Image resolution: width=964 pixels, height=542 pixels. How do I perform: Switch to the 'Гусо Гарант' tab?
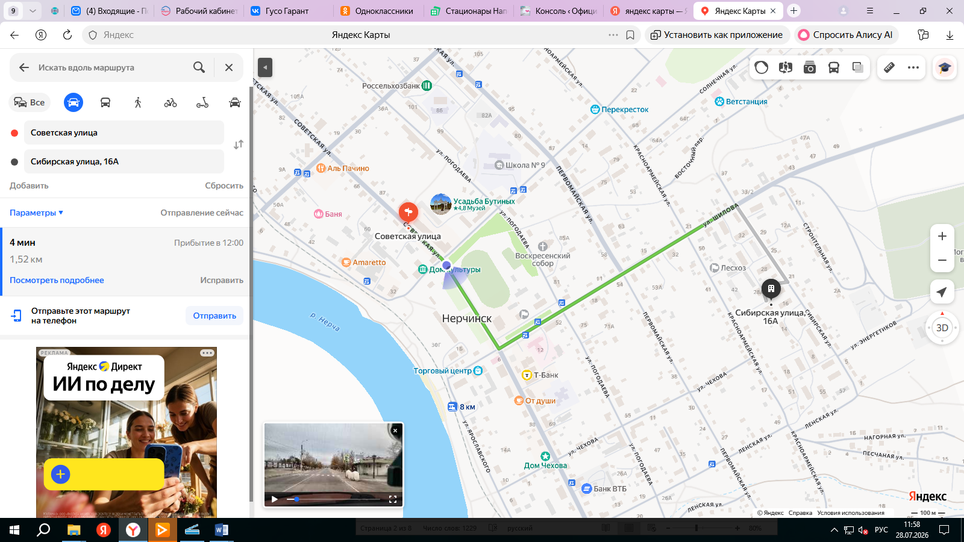pyautogui.click(x=288, y=11)
